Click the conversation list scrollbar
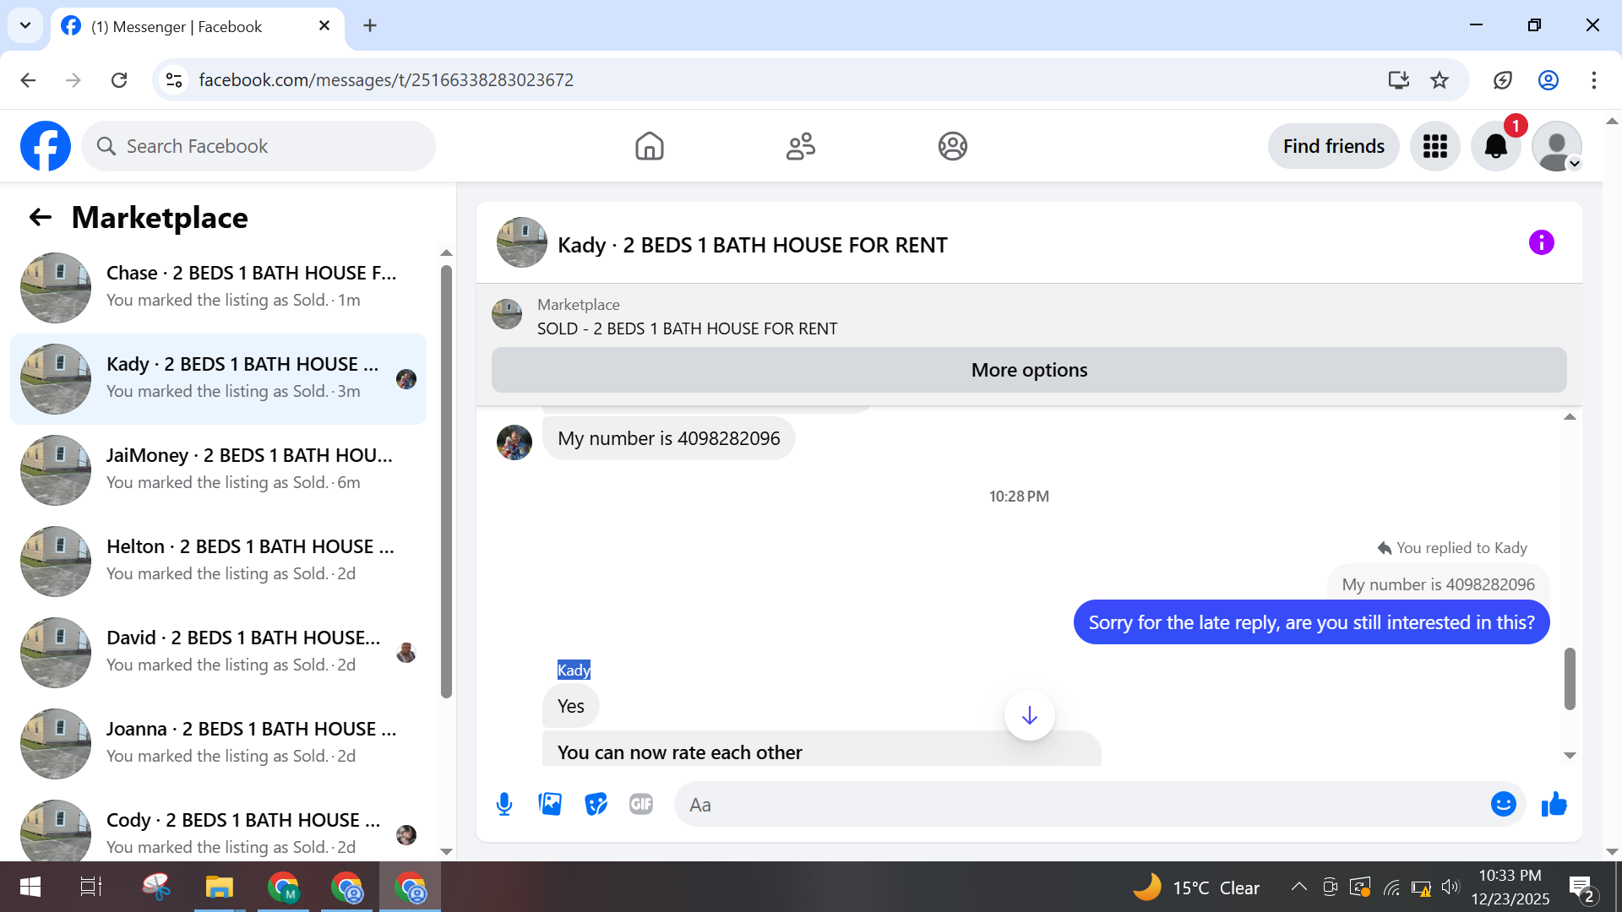Viewport: 1622px width, 912px height. 446,481
